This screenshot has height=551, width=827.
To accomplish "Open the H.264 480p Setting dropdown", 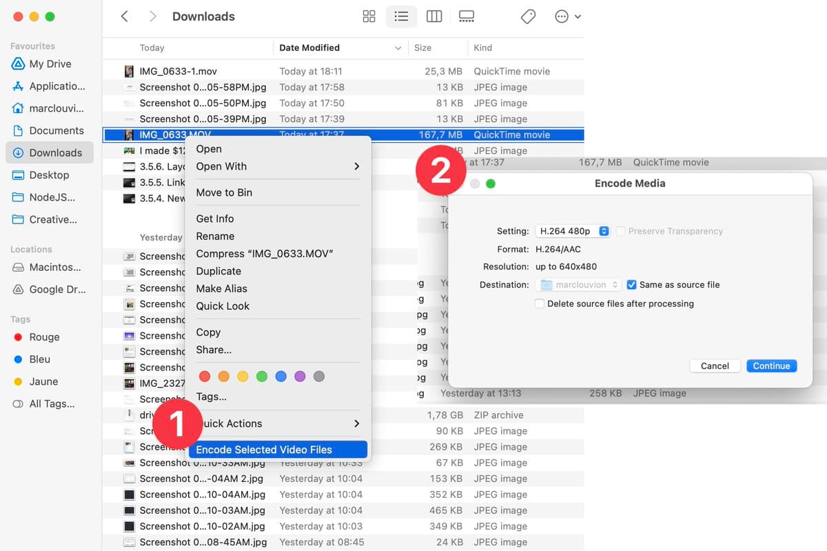I will tap(573, 231).
